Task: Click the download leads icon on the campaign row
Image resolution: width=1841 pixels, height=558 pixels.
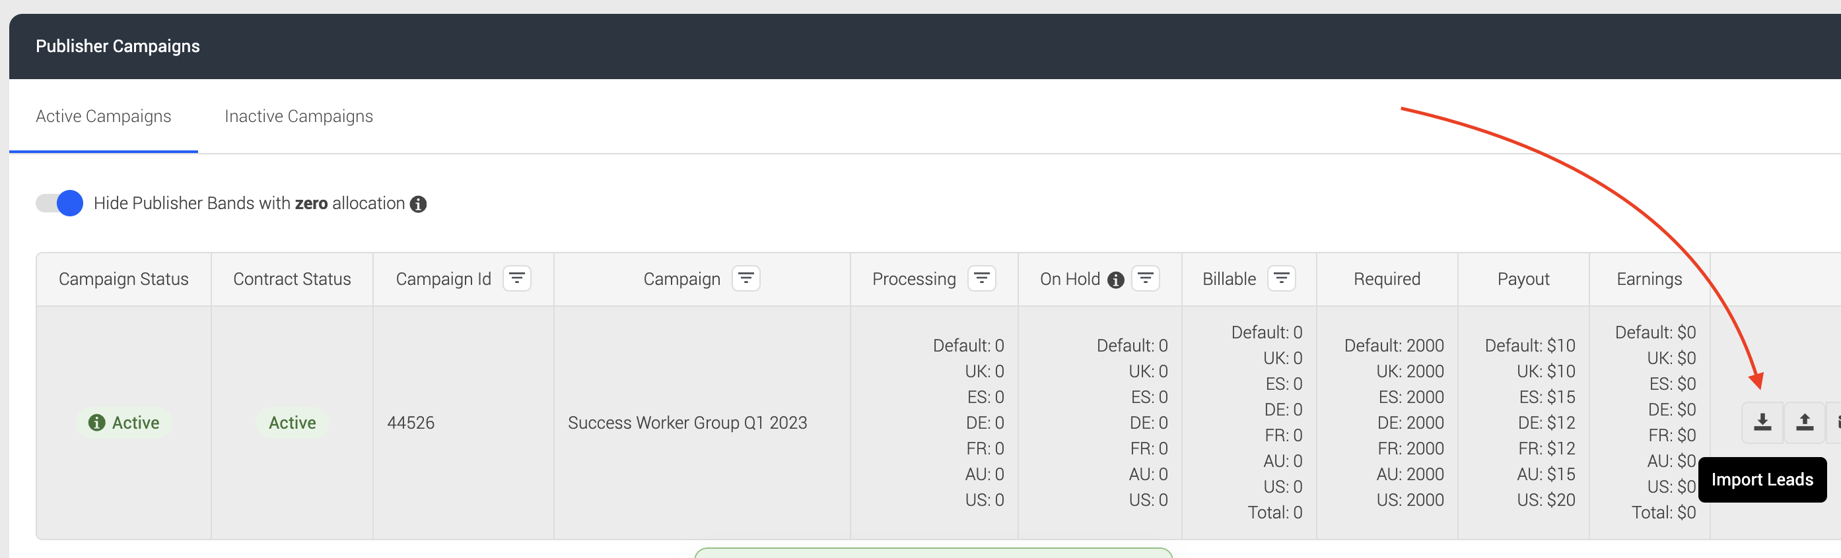Action: (1761, 421)
